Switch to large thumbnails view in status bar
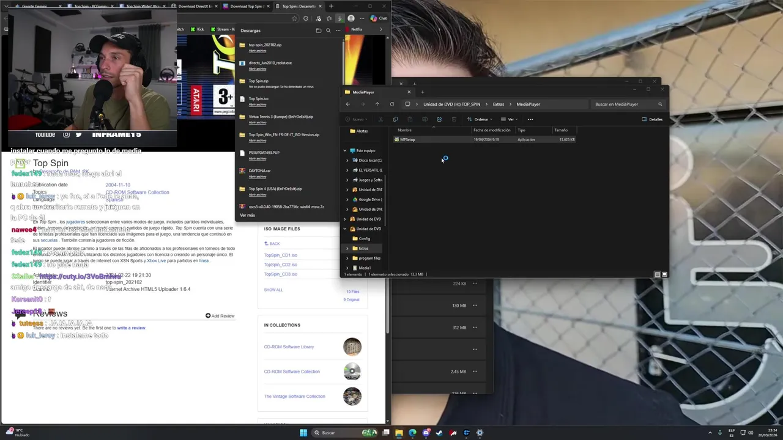This screenshot has height=440, width=783. tap(664, 274)
